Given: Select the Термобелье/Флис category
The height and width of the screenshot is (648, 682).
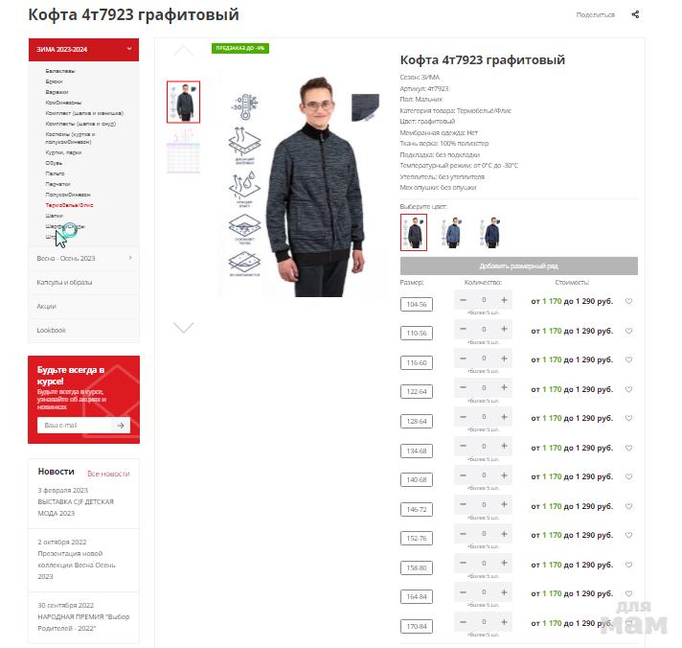Looking at the screenshot, I should tap(69, 205).
